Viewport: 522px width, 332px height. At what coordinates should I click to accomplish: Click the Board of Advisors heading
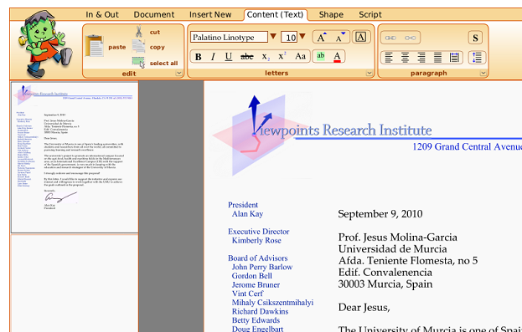(258, 258)
